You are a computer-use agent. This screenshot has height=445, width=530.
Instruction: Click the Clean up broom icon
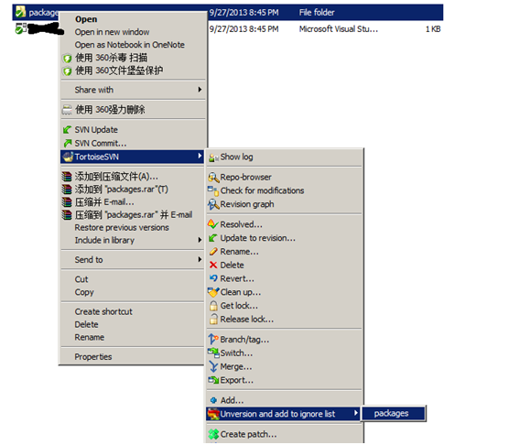(213, 292)
